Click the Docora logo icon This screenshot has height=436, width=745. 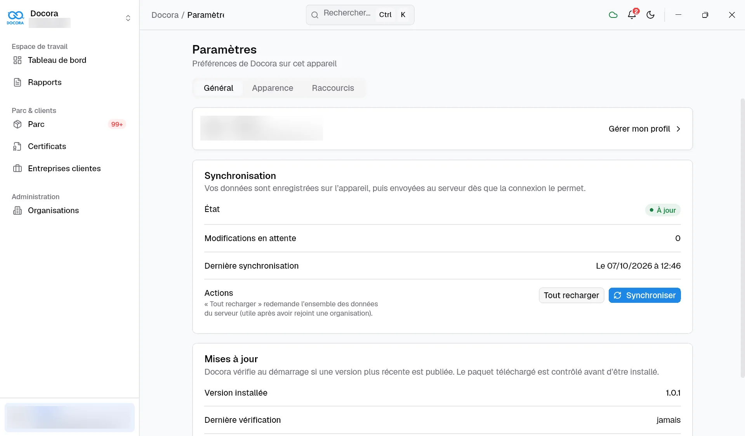16,18
